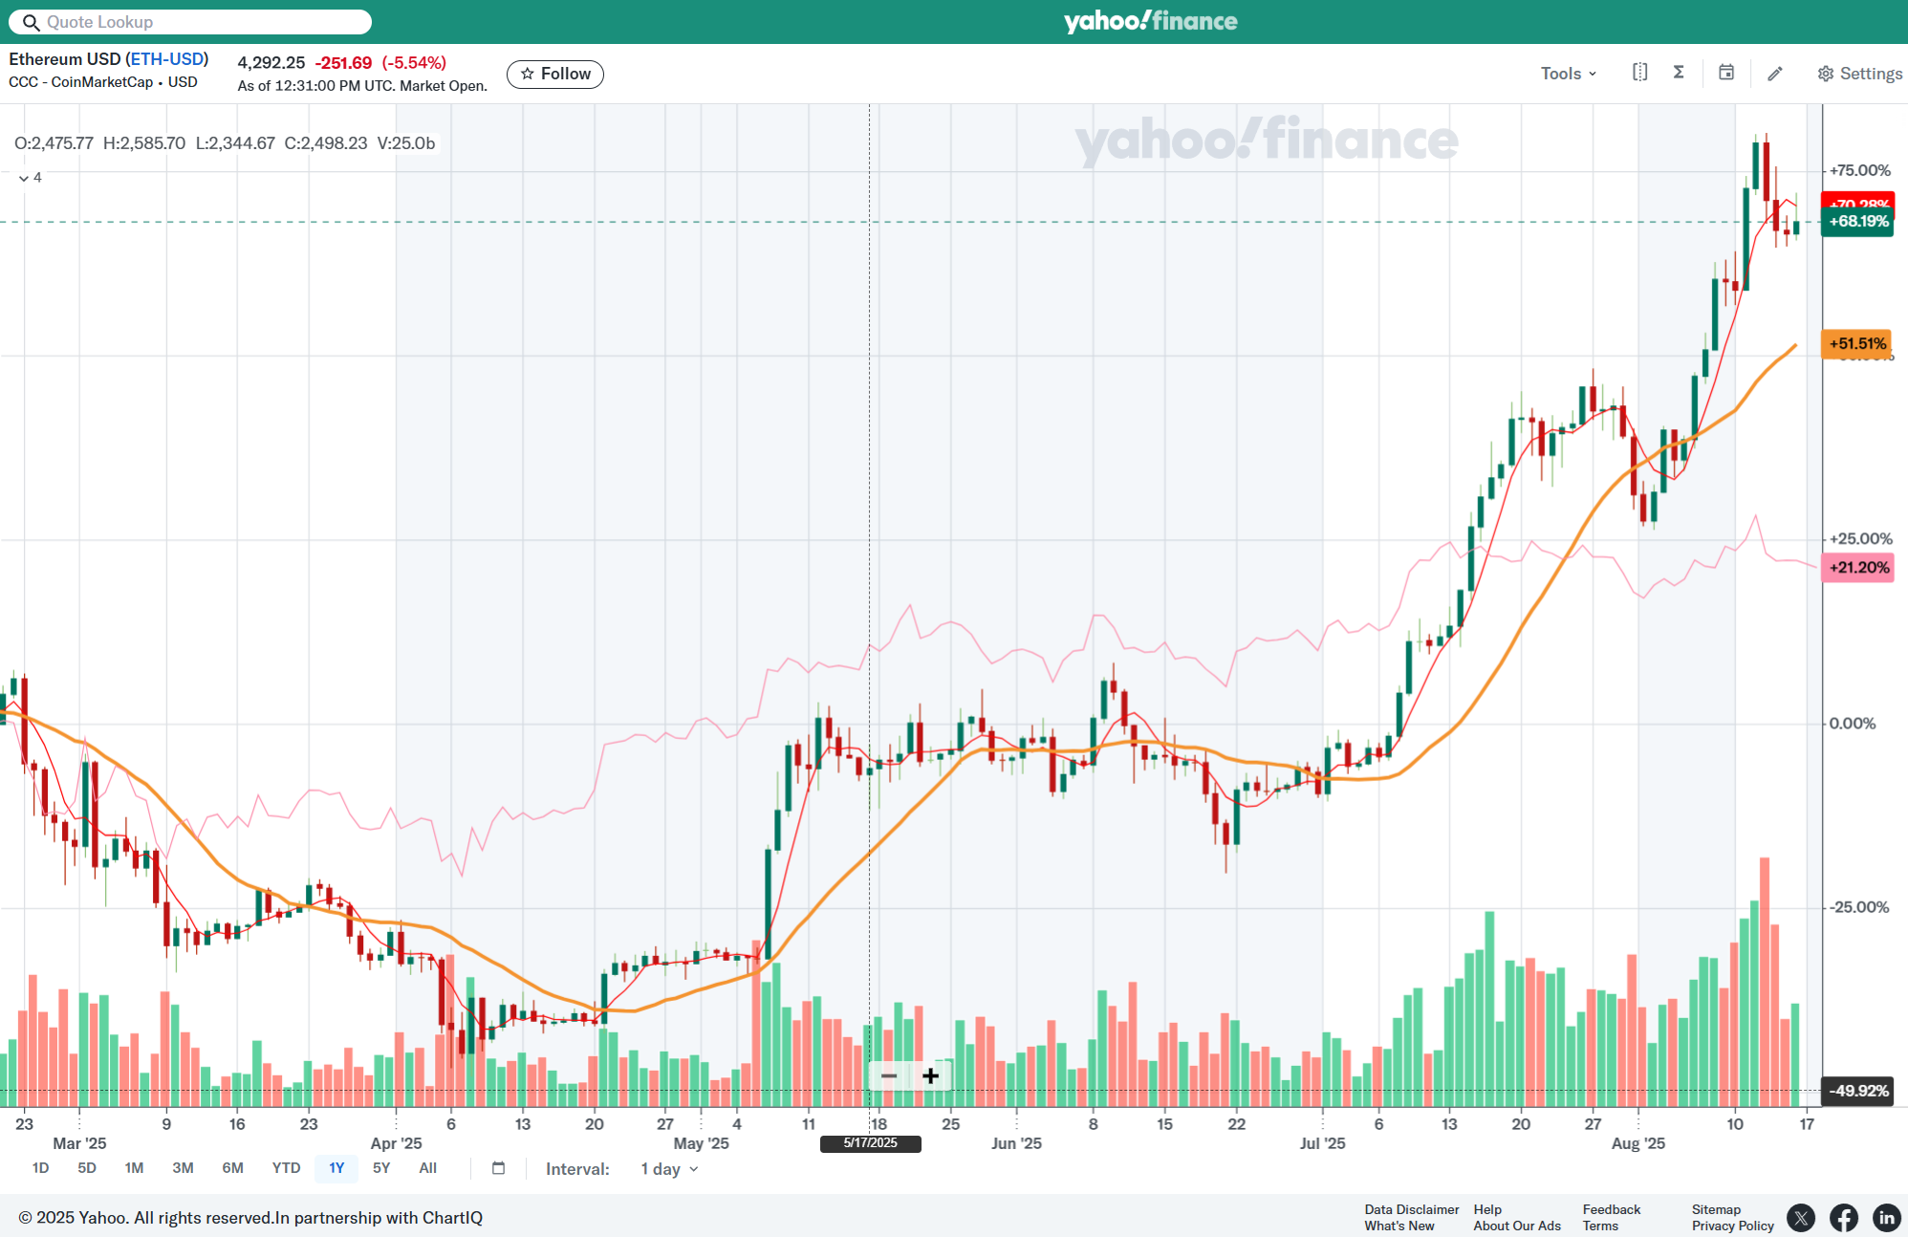Open the Facebook social icon
Image resolution: width=1908 pixels, height=1237 pixels.
point(1844,1217)
